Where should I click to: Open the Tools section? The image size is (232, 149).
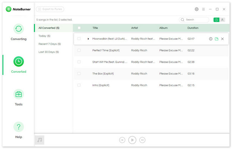point(19,98)
